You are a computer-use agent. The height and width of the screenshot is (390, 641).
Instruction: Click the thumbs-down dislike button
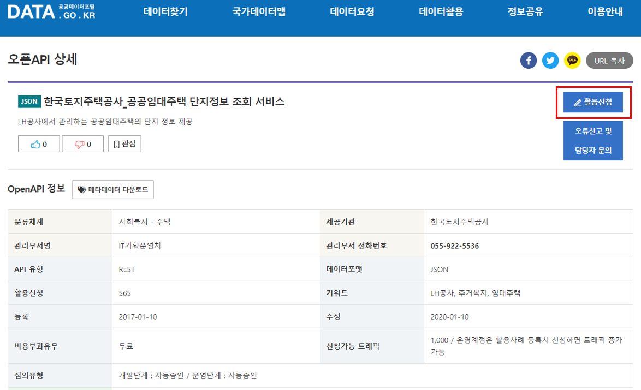click(82, 144)
